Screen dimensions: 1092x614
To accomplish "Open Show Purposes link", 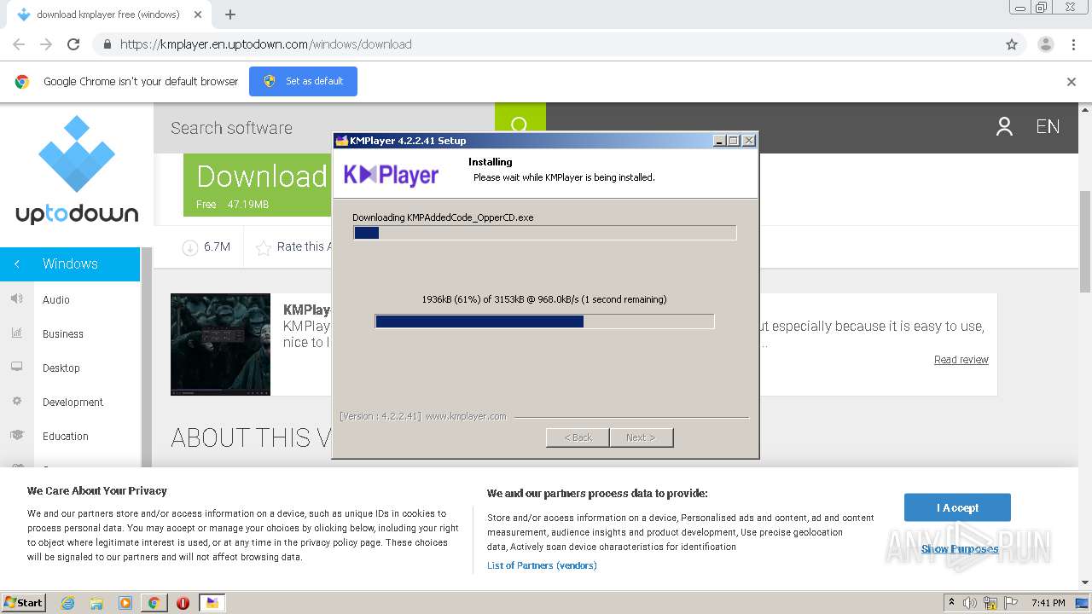I will pyautogui.click(x=960, y=549).
